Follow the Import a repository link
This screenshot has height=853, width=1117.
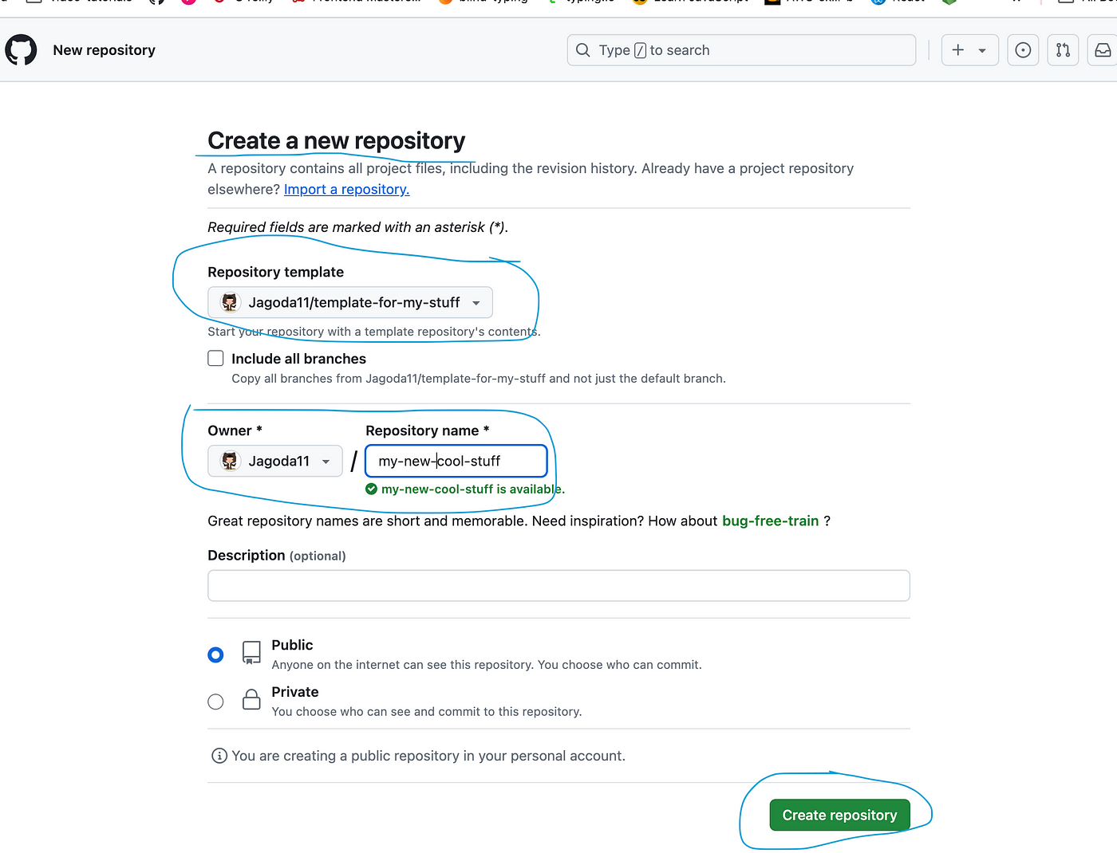tap(346, 189)
